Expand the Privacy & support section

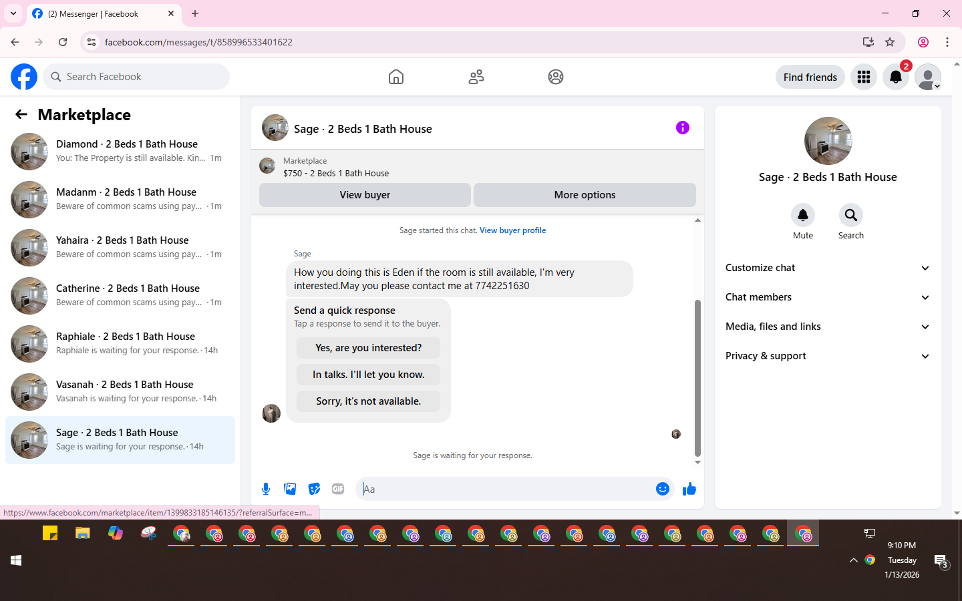(x=828, y=356)
